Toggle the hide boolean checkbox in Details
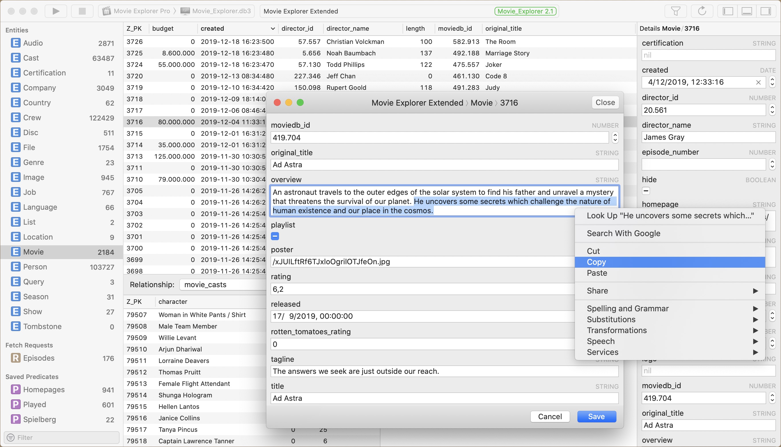Viewport: 781px width, 447px height. (646, 191)
